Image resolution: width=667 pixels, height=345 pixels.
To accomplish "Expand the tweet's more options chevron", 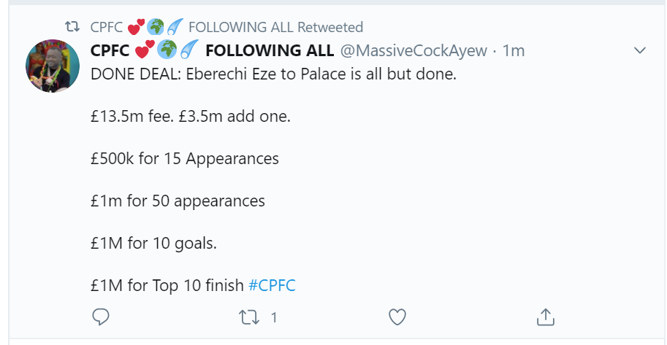I will click(640, 50).
